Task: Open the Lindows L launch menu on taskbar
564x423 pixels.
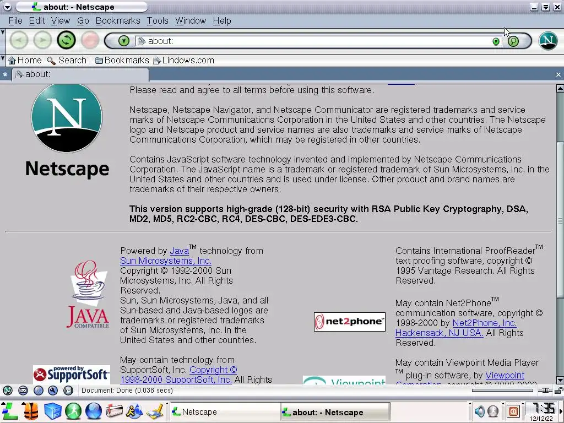Action: [x=9, y=411]
